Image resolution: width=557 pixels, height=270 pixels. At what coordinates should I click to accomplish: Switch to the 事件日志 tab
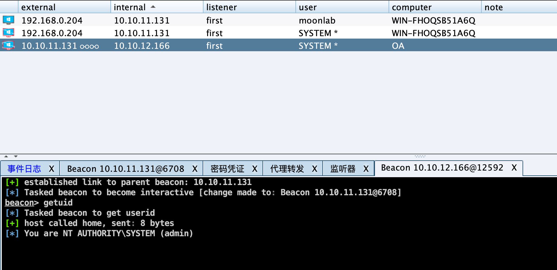pos(24,169)
